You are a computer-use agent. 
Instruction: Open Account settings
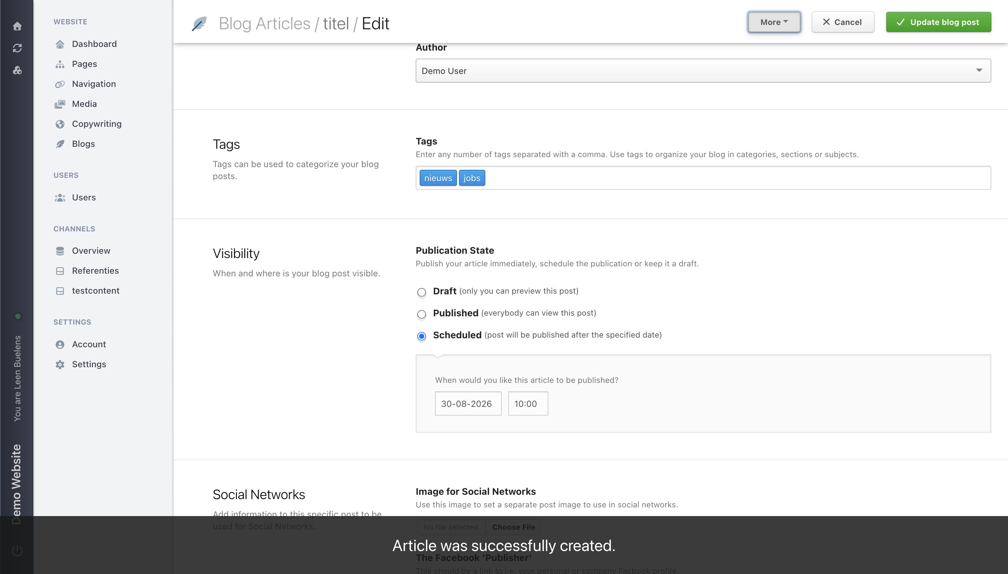(89, 344)
